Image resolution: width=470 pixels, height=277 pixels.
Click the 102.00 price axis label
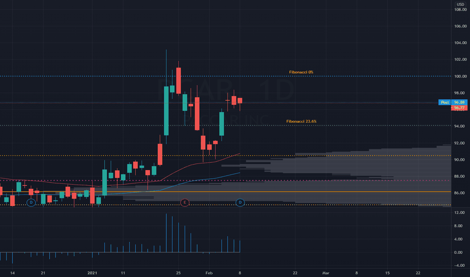tap(460, 59)
